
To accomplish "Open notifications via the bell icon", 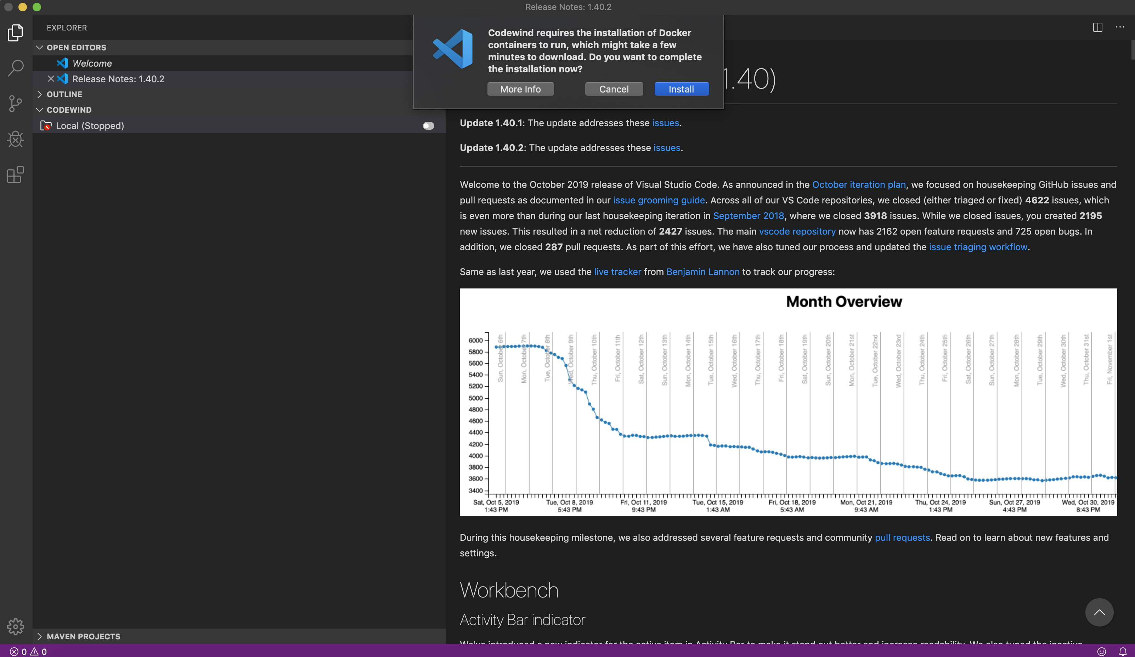I will pyautogui.click(x=1124, y=652).
